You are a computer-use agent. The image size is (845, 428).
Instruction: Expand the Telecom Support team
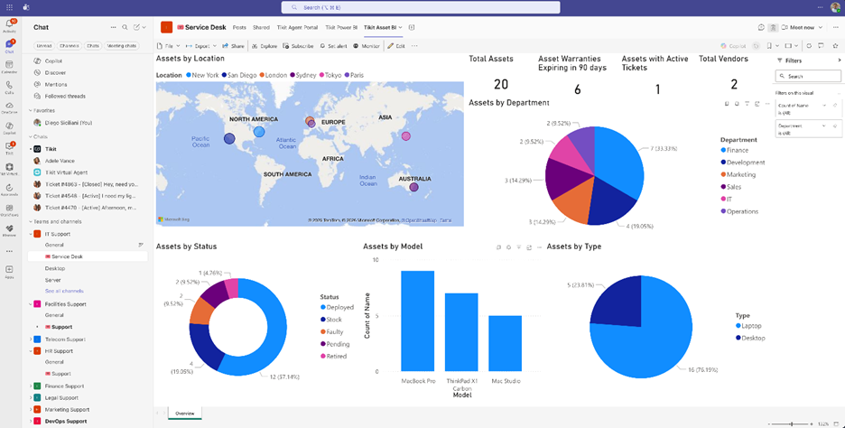[31, 339]
